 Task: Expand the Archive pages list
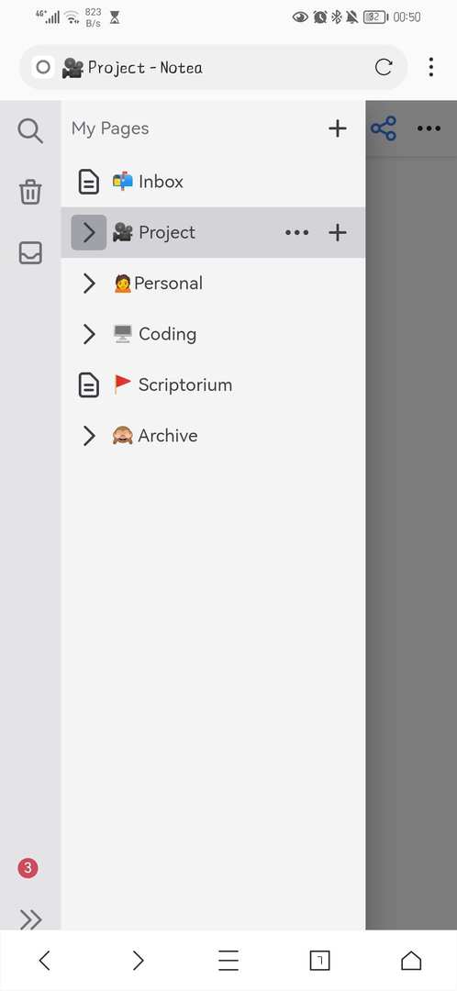pos(88,436)
